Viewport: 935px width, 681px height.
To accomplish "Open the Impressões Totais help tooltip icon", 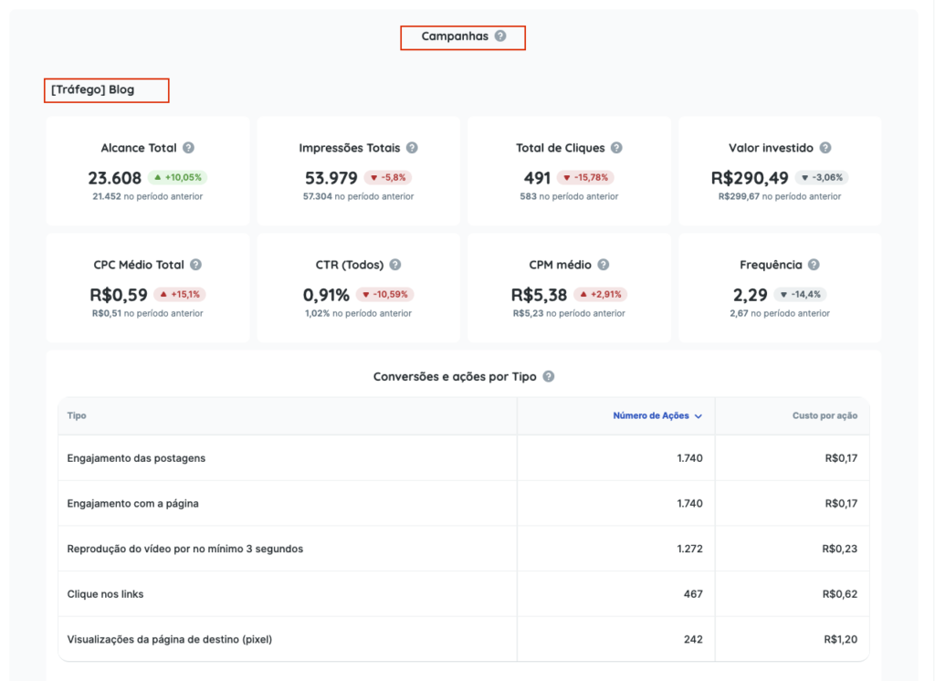I will coord(412,148).
